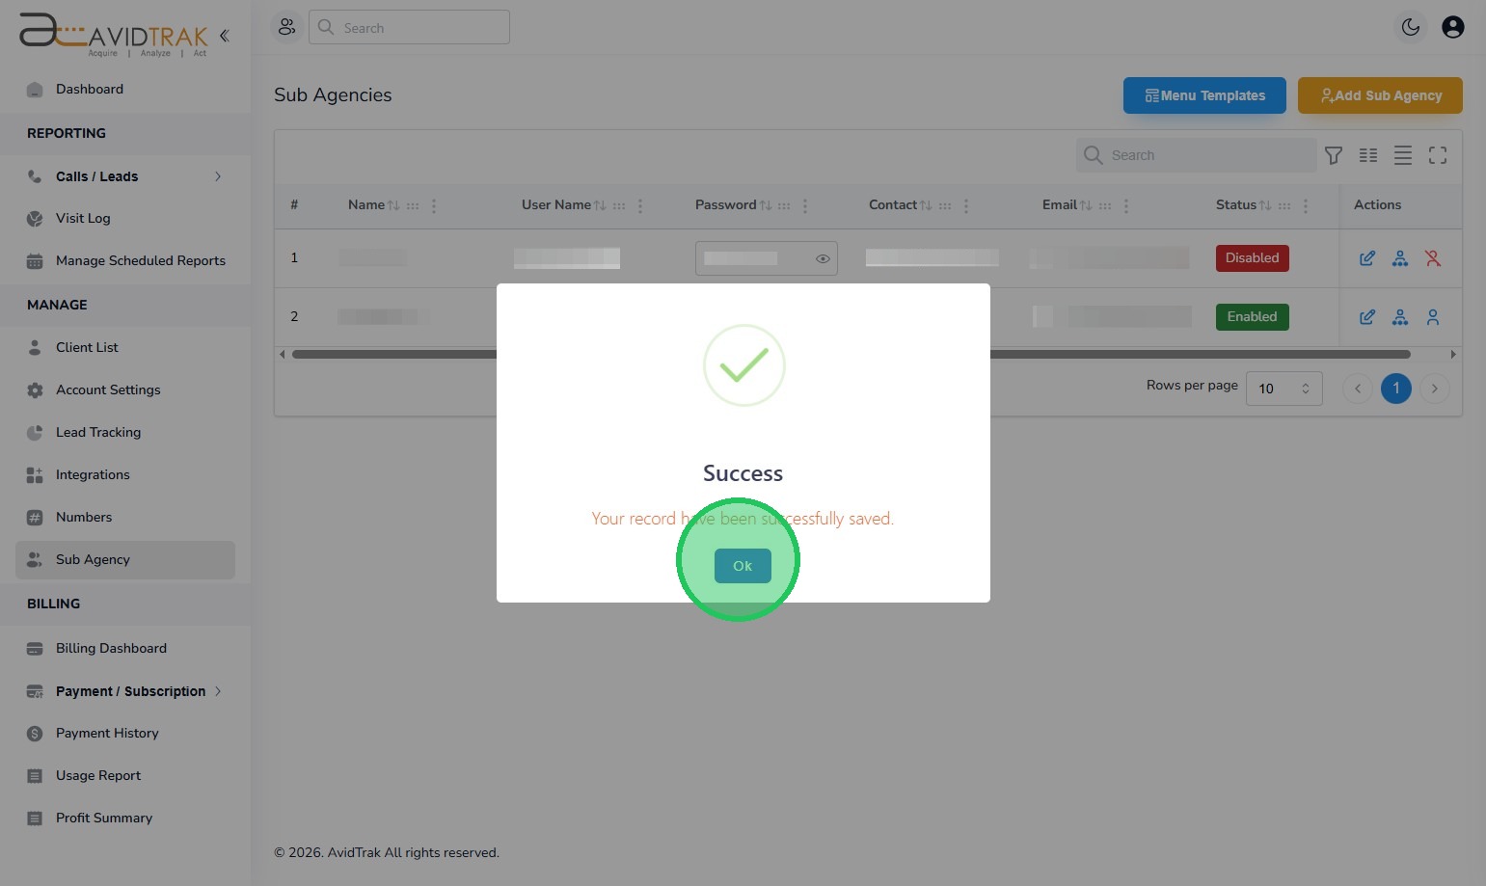Expand the Payment / Subscription submenu

pyautogui.click(x=125, y=691)
